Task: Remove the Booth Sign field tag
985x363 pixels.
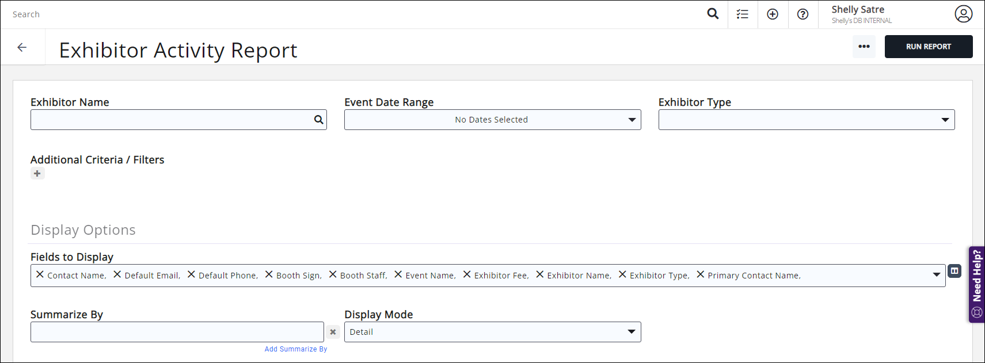Action: 269,274
